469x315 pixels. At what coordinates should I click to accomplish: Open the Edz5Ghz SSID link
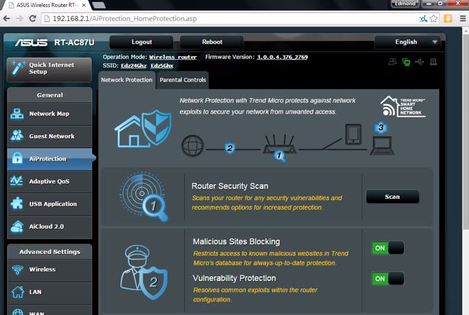[x=162, y=66]
